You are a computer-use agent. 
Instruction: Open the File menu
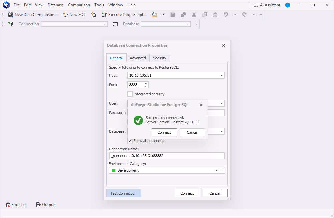coord(17,5)
